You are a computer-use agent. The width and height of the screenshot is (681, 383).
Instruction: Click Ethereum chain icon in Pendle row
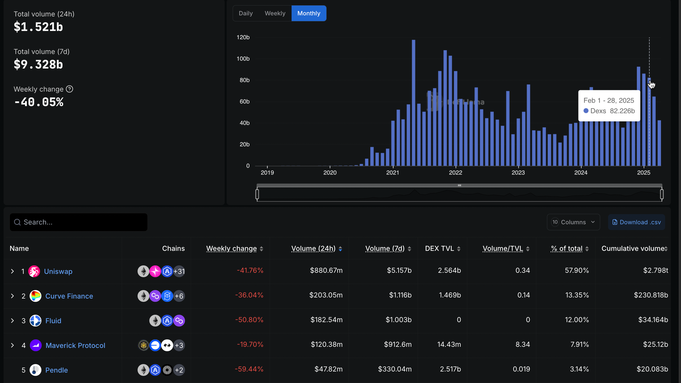pos(143,370)
